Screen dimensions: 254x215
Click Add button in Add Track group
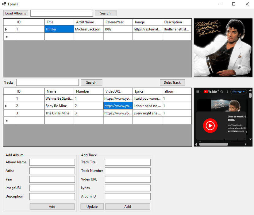pyautogui.click(x=128, y=207)
